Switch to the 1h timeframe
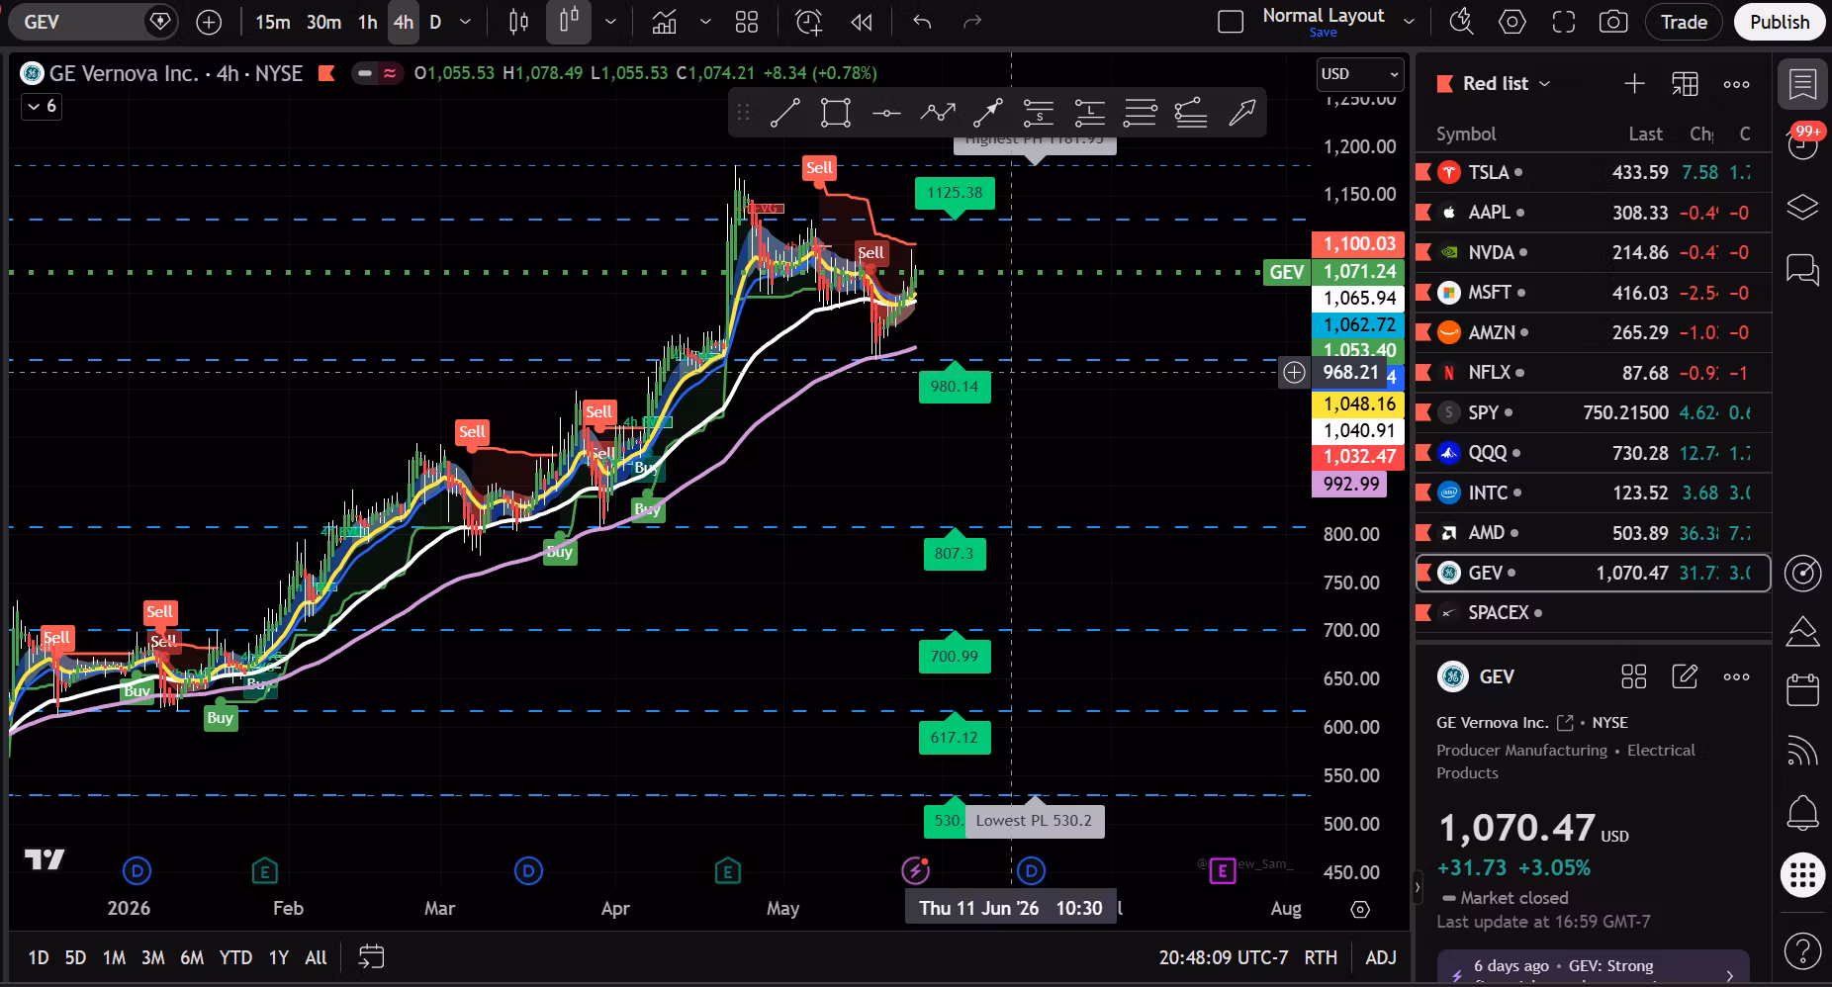Screen dimensions: 1832x987 click(x=368, y=22)
